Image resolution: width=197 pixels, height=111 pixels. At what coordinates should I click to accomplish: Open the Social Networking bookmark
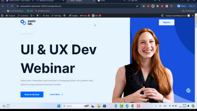pos(16,11)
